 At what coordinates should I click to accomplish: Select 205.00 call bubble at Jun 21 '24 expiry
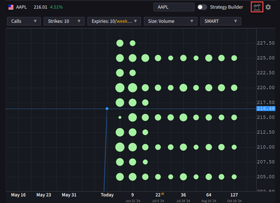[x=133, y=177]
